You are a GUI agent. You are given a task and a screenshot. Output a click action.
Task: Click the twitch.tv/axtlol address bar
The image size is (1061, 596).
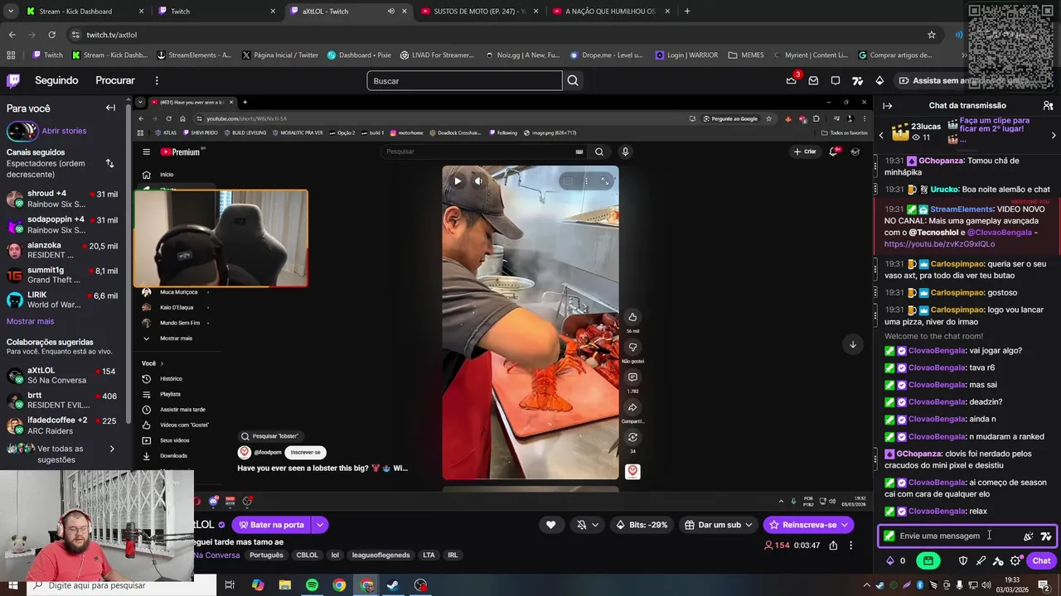[x=497, y=35]
